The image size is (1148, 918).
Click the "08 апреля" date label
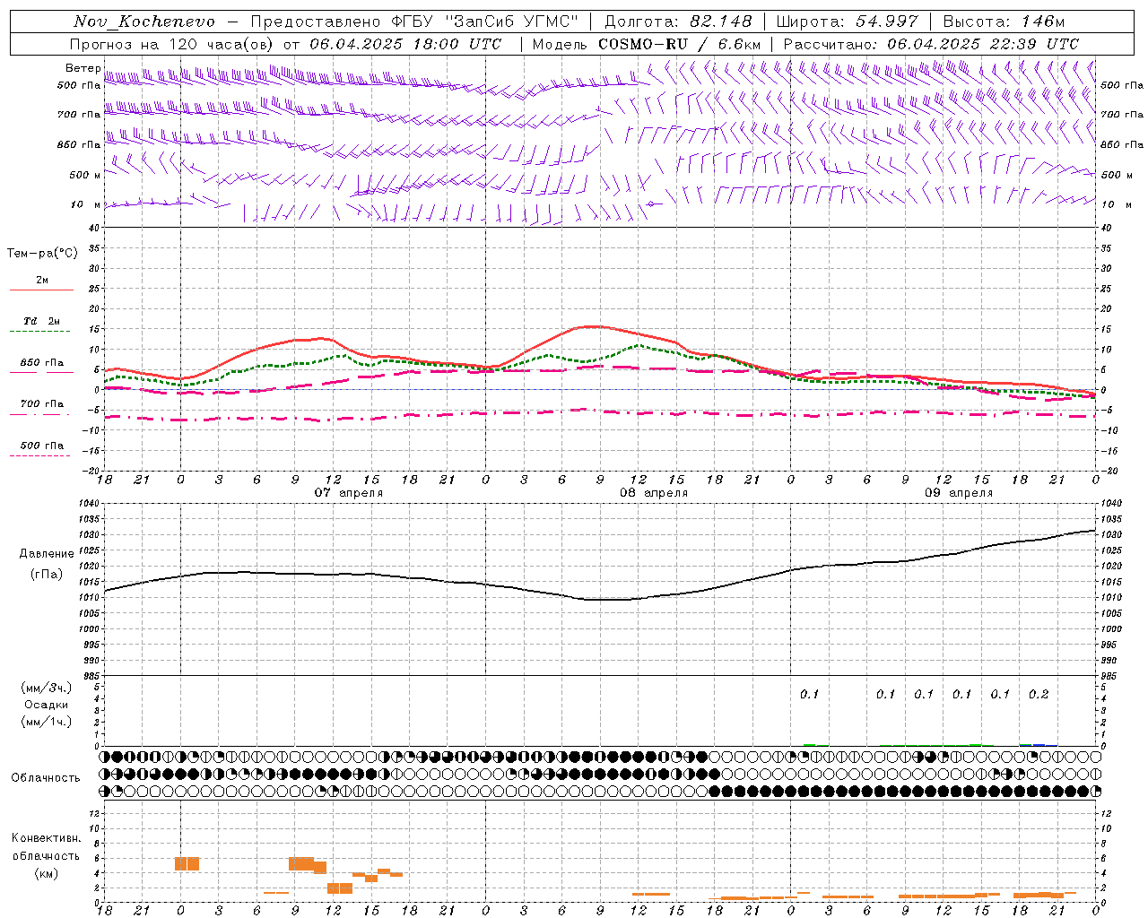tap(654, 493)
